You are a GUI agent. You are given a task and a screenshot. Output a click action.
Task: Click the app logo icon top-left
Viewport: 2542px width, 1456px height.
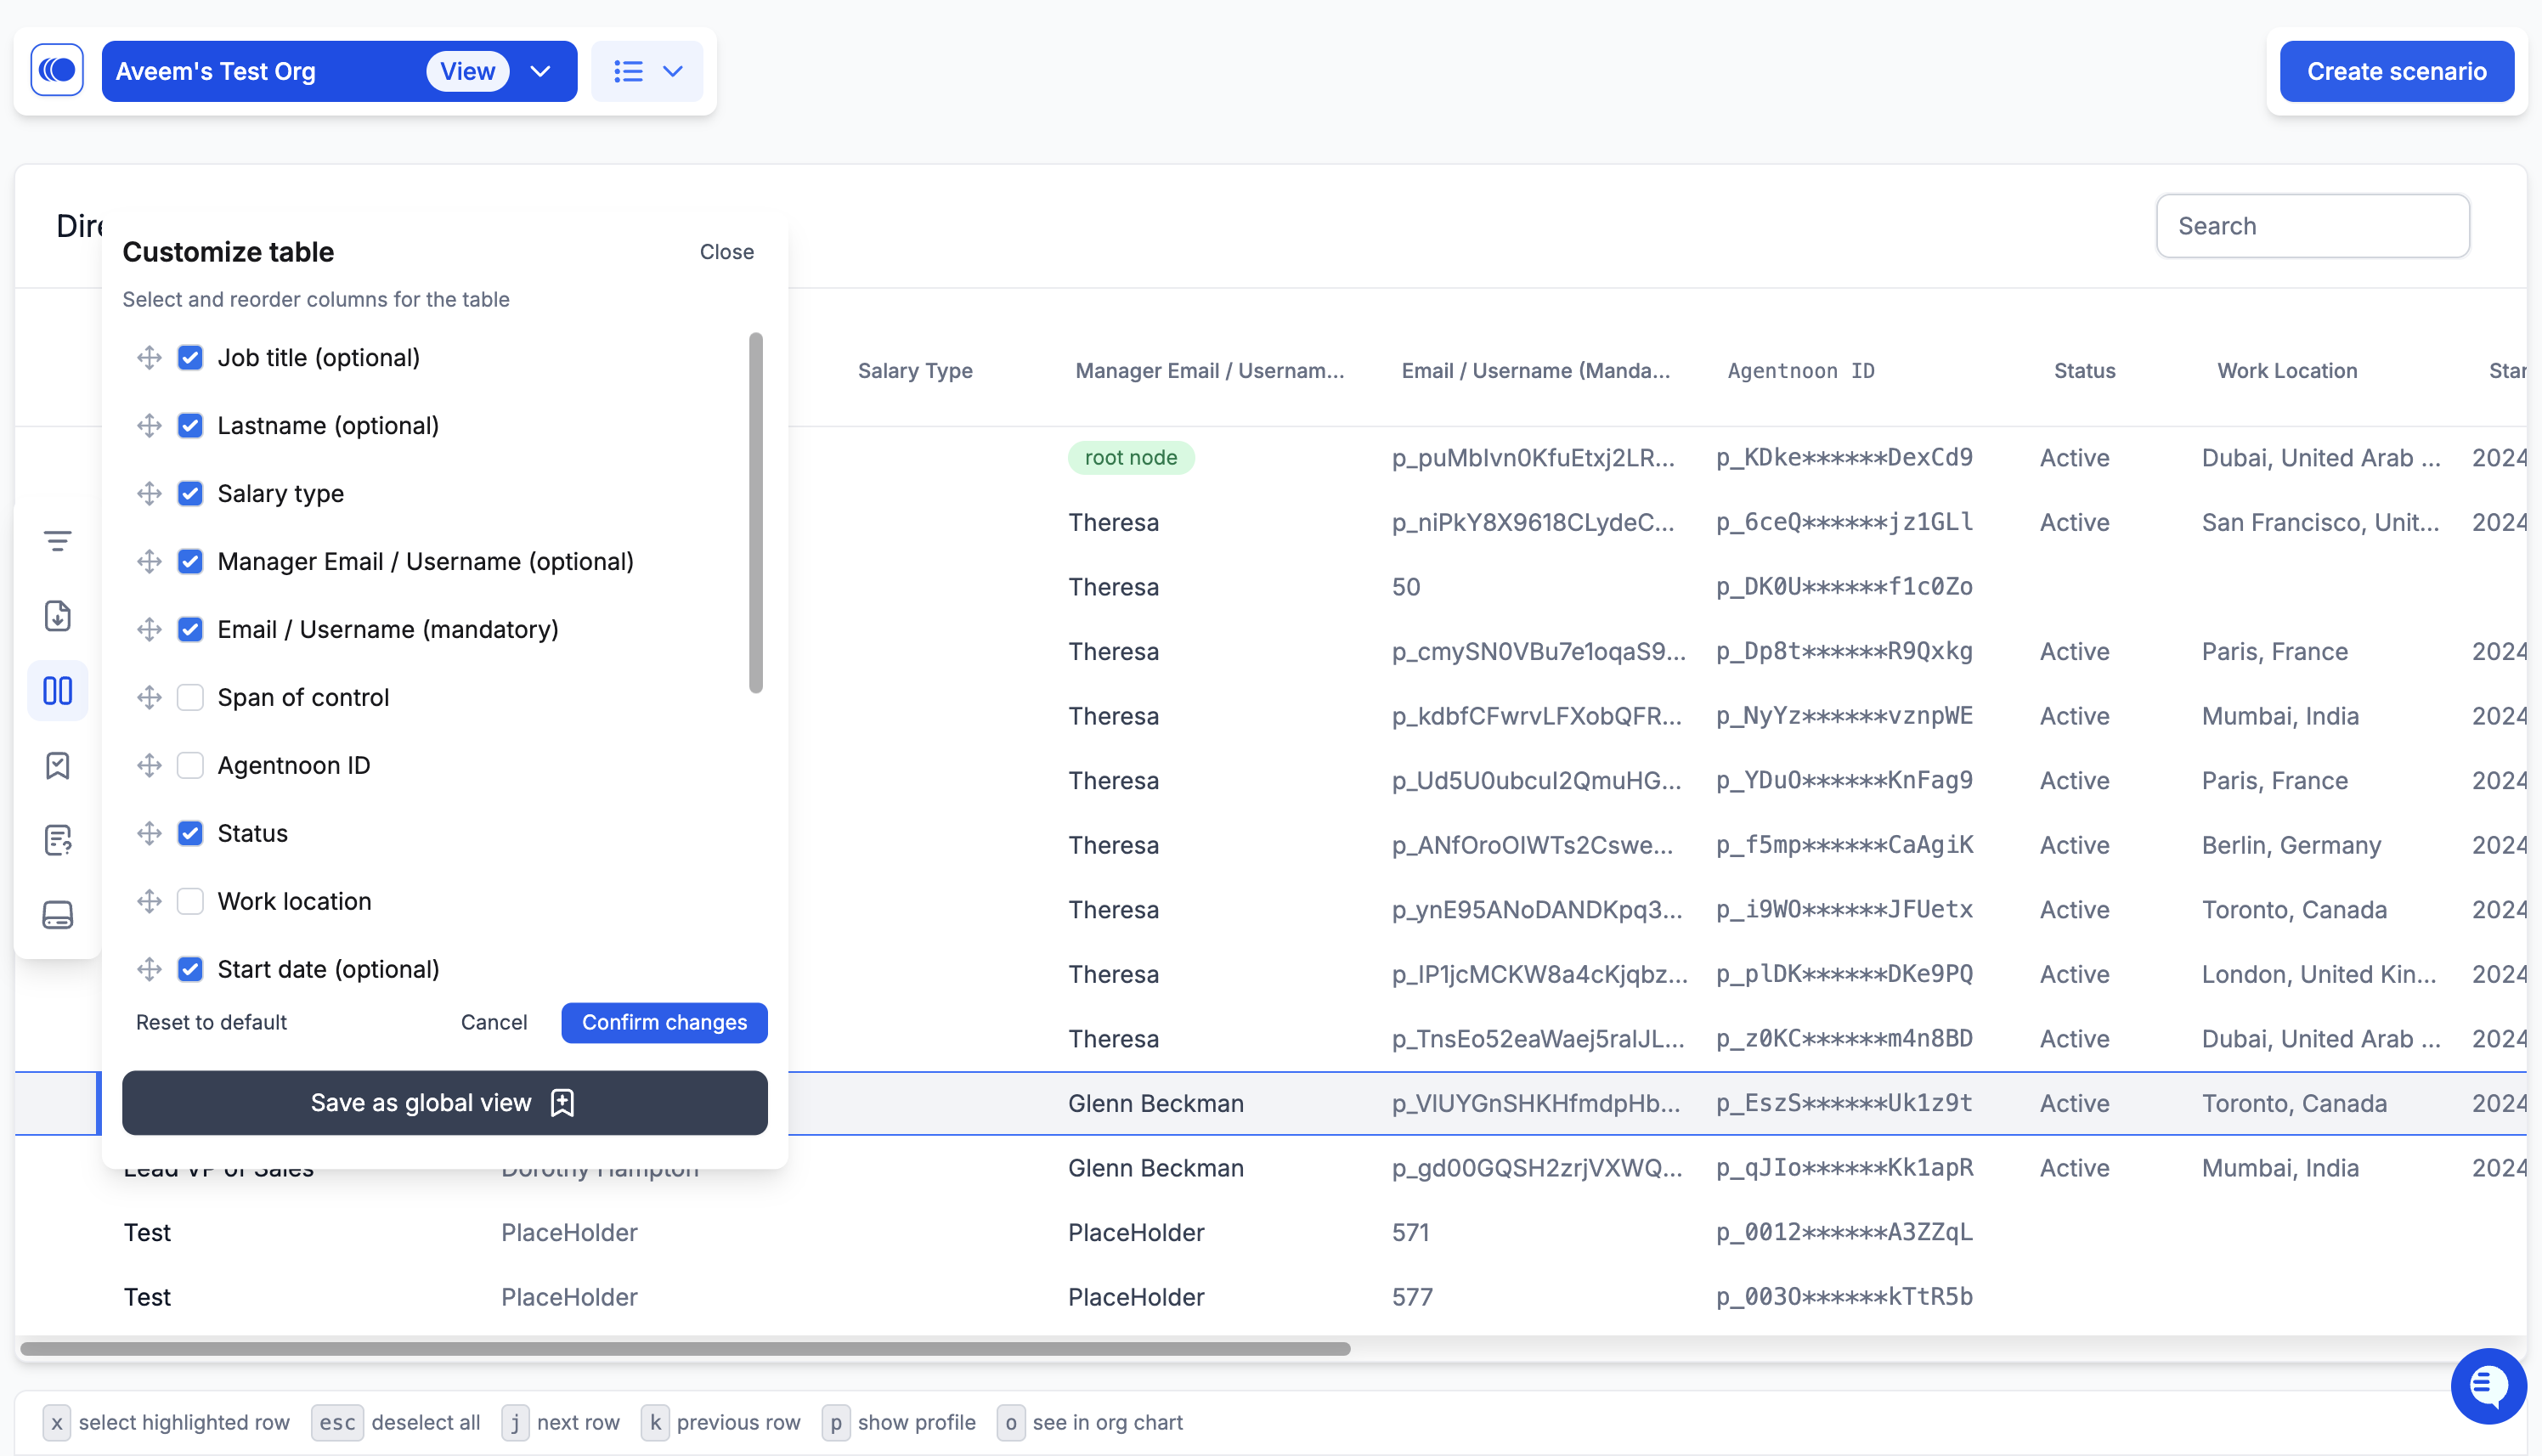pos(57,70)
